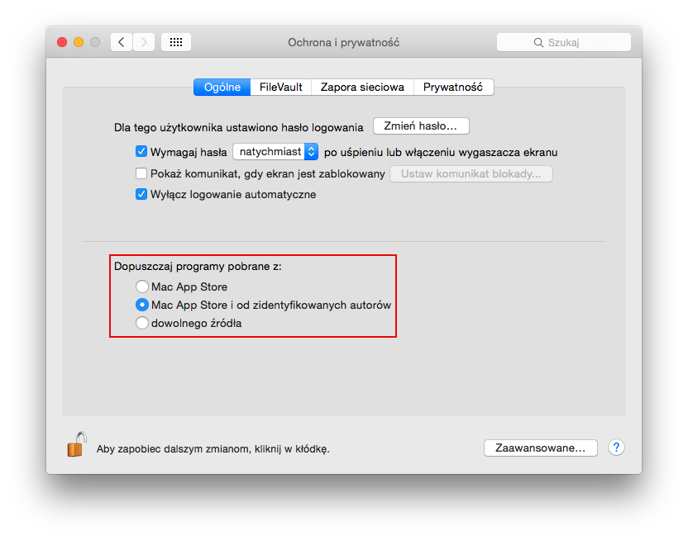Screen dimensions: 688x540
Task: Click the 'Ochrona i prywatność' window title
Action: tap(343, 42)
